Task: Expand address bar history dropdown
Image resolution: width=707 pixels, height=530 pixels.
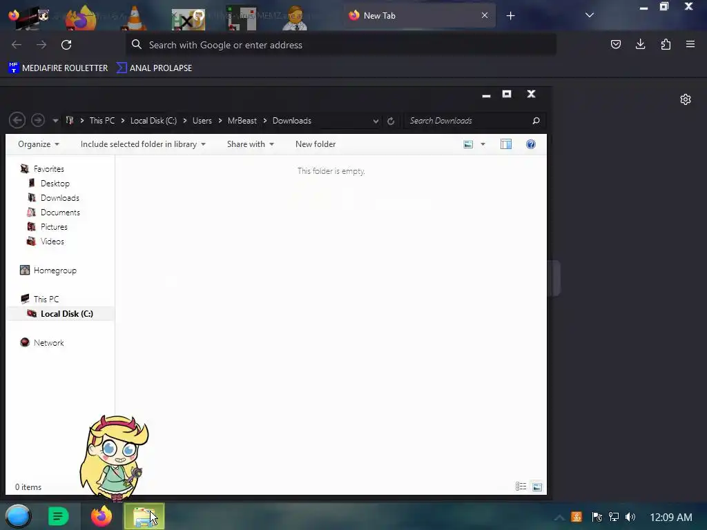Action: pyautogui.click(x=376, y=121)
